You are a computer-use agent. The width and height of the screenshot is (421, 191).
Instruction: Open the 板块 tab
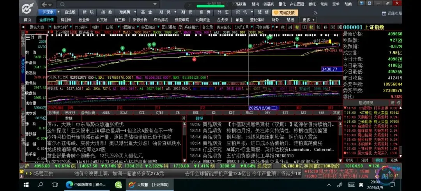pyautogui.click(x=88, y=12)
